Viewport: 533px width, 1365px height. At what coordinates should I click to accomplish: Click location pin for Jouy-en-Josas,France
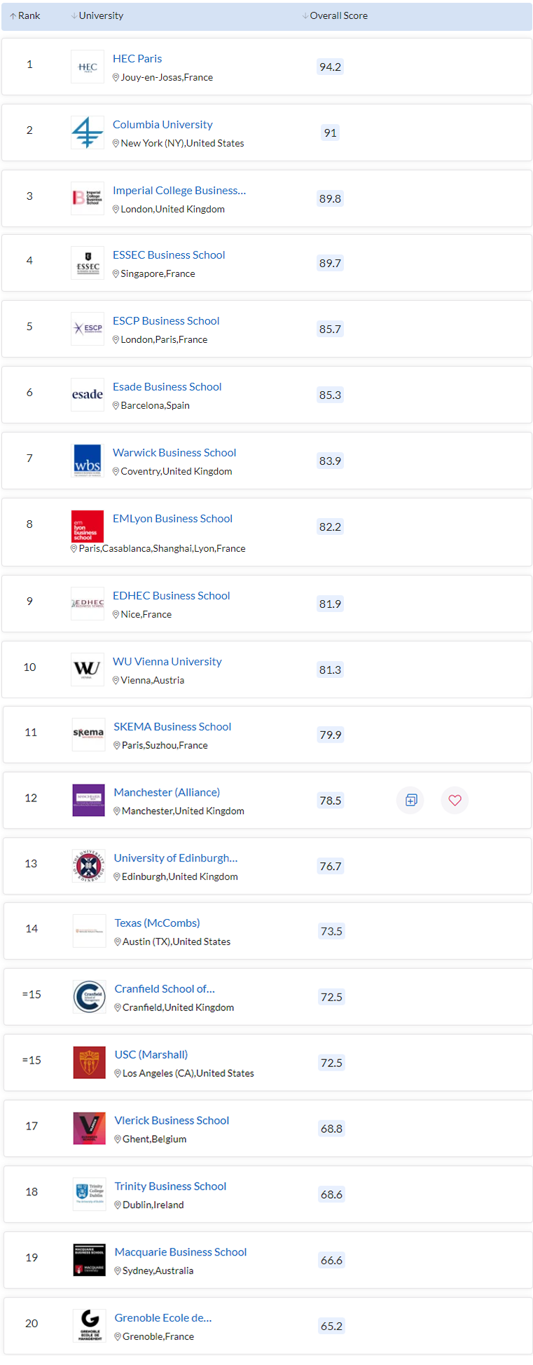pos(116,78)
